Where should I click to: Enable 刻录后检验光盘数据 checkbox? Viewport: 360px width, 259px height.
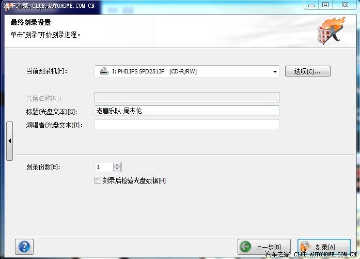click(98, 180)
